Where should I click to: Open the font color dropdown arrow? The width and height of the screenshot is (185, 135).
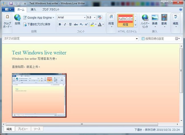tap(103, 24)
